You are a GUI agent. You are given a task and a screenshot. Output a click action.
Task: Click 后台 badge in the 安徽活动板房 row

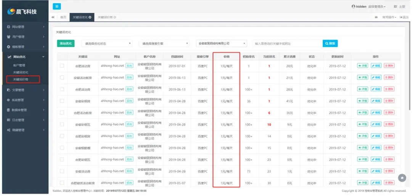coord(129,77)
